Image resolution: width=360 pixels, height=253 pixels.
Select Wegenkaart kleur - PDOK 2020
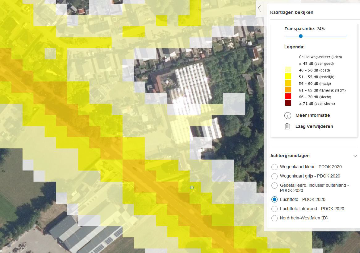coord(274,167)
